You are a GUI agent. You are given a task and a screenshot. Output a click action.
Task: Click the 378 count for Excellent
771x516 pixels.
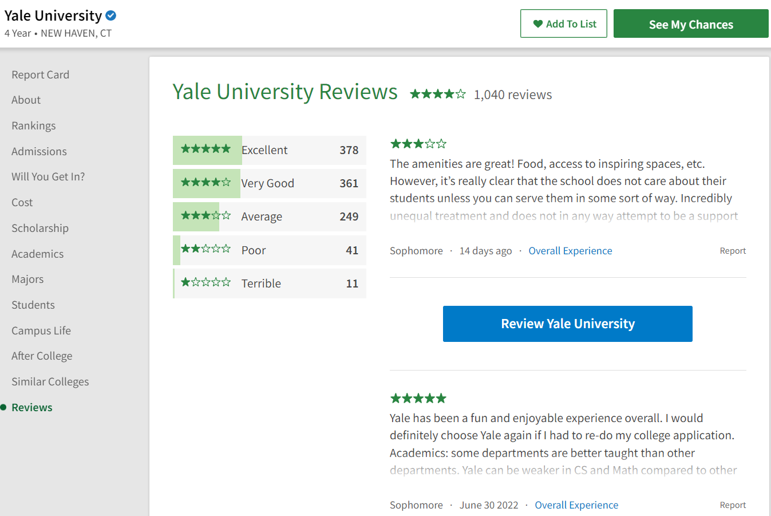pos(349,150)
